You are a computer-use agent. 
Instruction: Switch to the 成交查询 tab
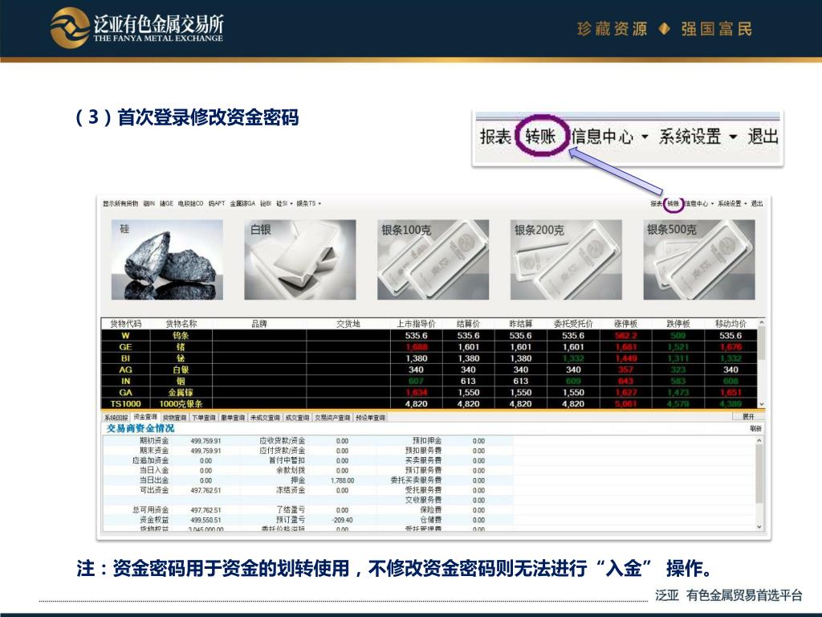pos(297,418)
